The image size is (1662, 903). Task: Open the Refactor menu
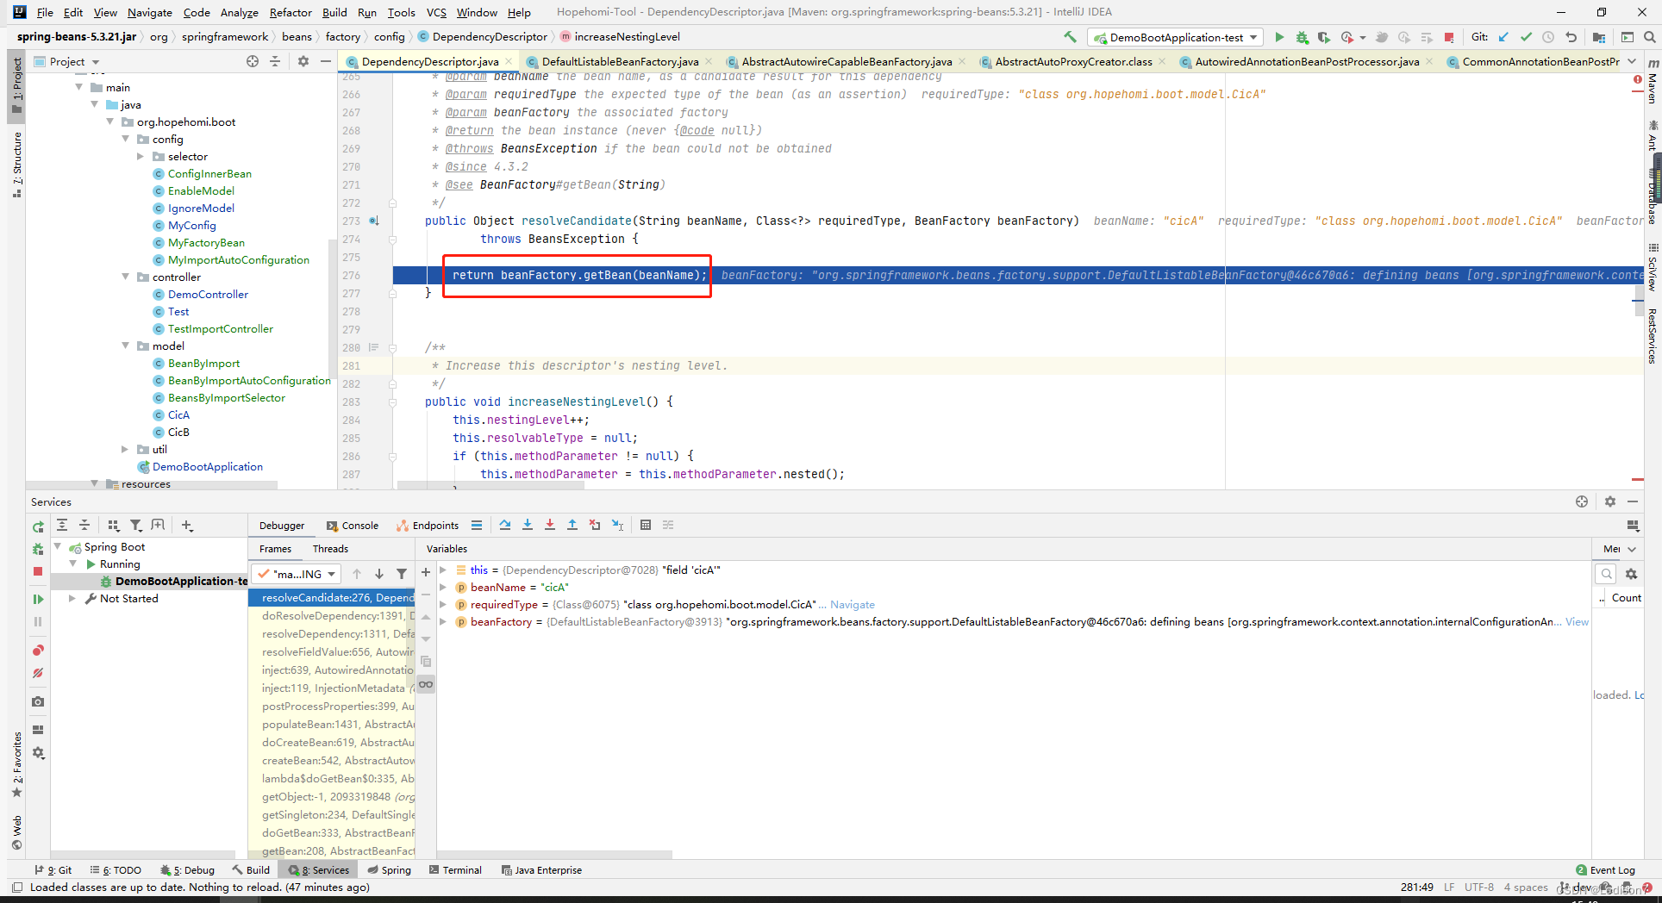click(291, 12)
